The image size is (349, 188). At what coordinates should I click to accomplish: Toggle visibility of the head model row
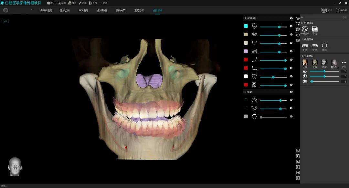(x=291, y=116)
